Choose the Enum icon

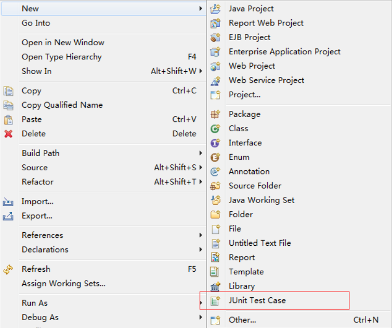click(215, 157)
